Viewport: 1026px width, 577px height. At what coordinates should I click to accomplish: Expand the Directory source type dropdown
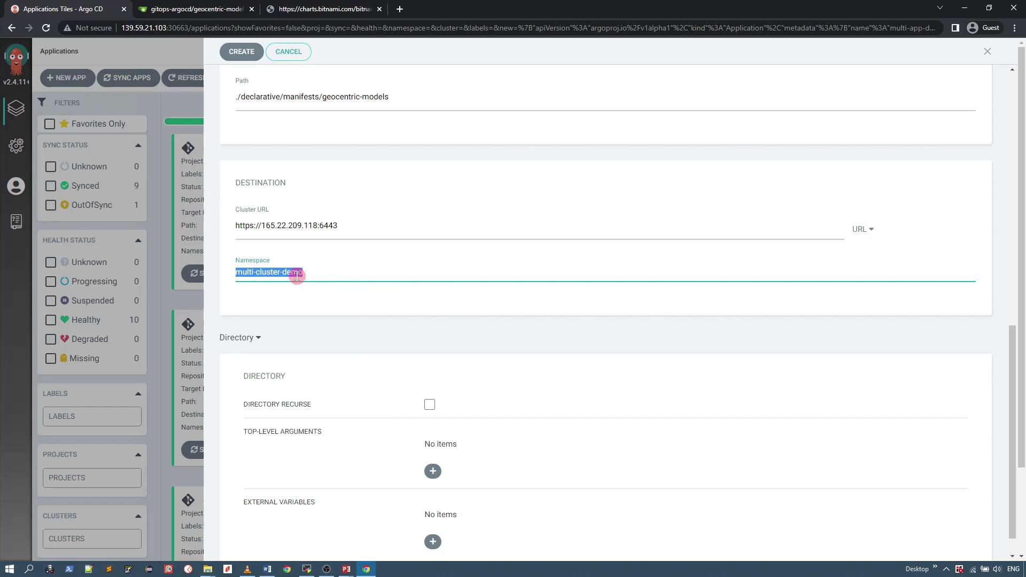[x=240, y=338]
